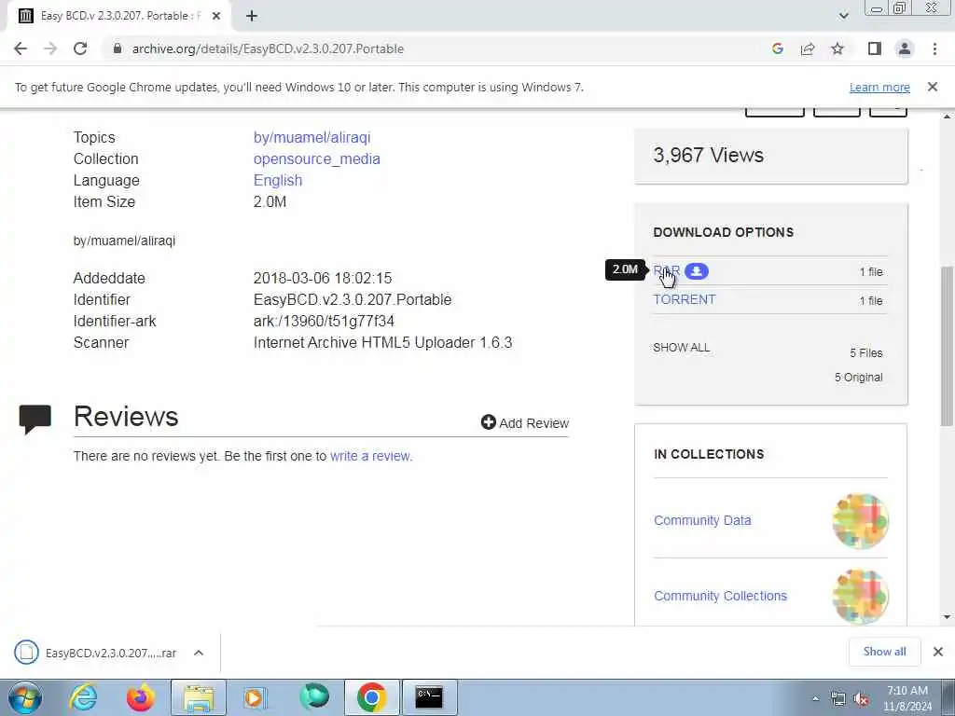Launch Internet Explorer from taskbar
Viewport: 955px width, 716px height.
pos(83,697)
